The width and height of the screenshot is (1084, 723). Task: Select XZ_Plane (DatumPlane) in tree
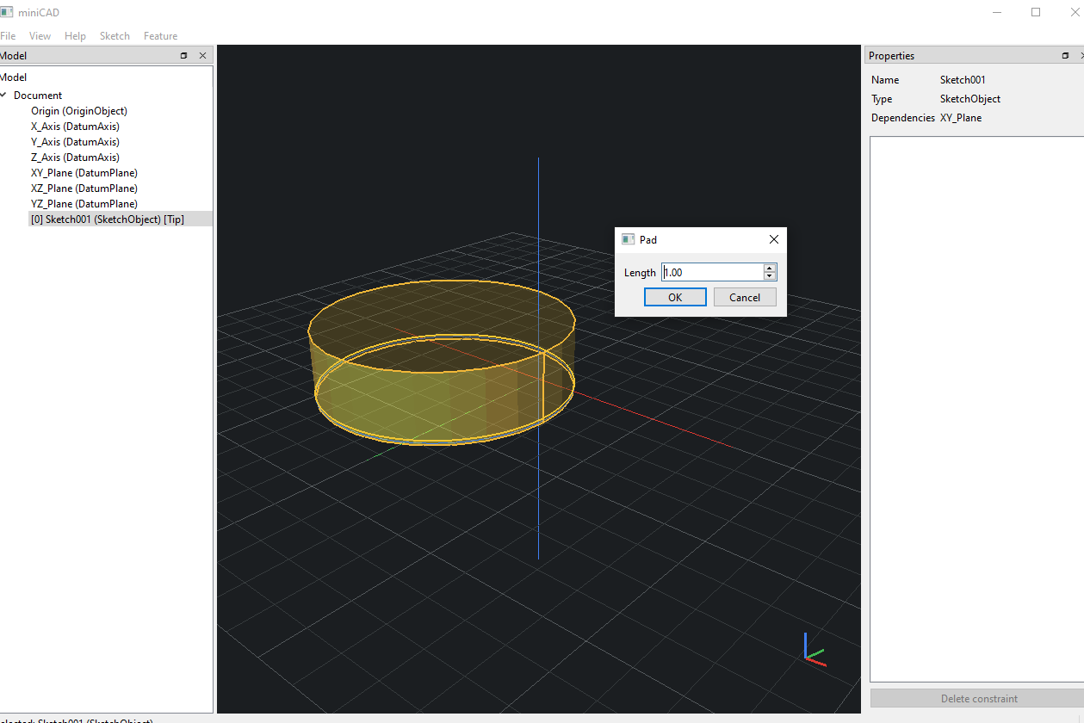84,188
